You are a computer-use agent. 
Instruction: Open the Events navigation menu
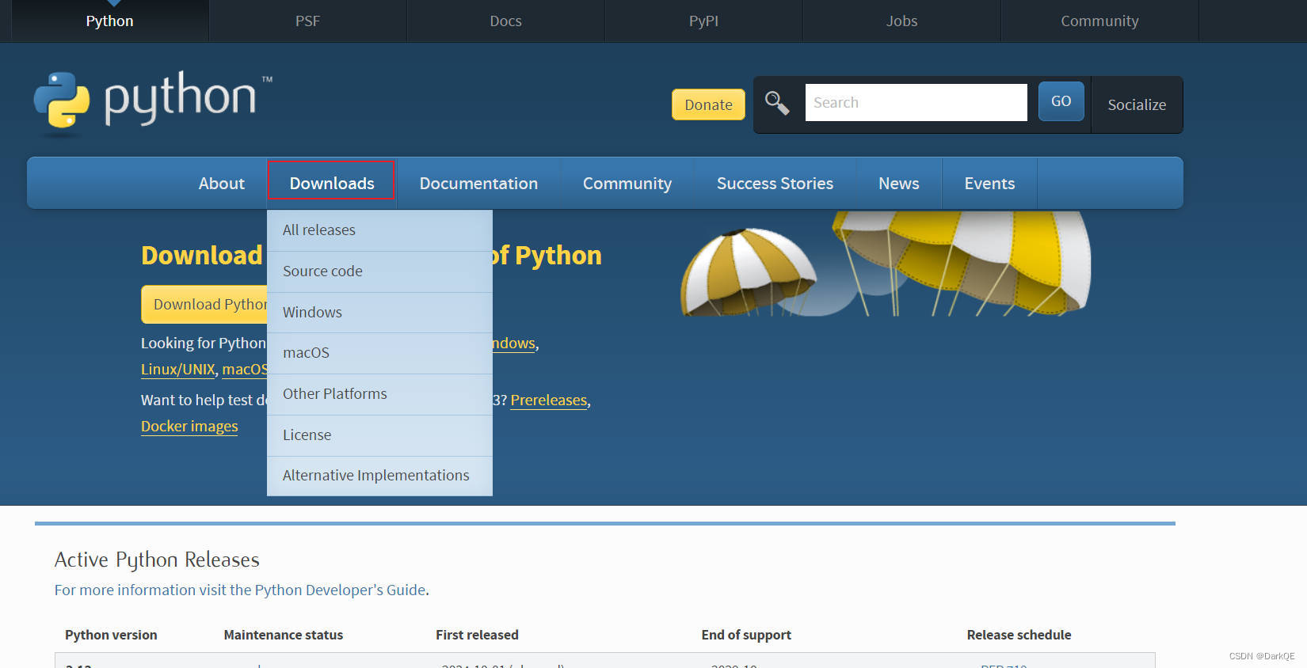pos(989,183)
